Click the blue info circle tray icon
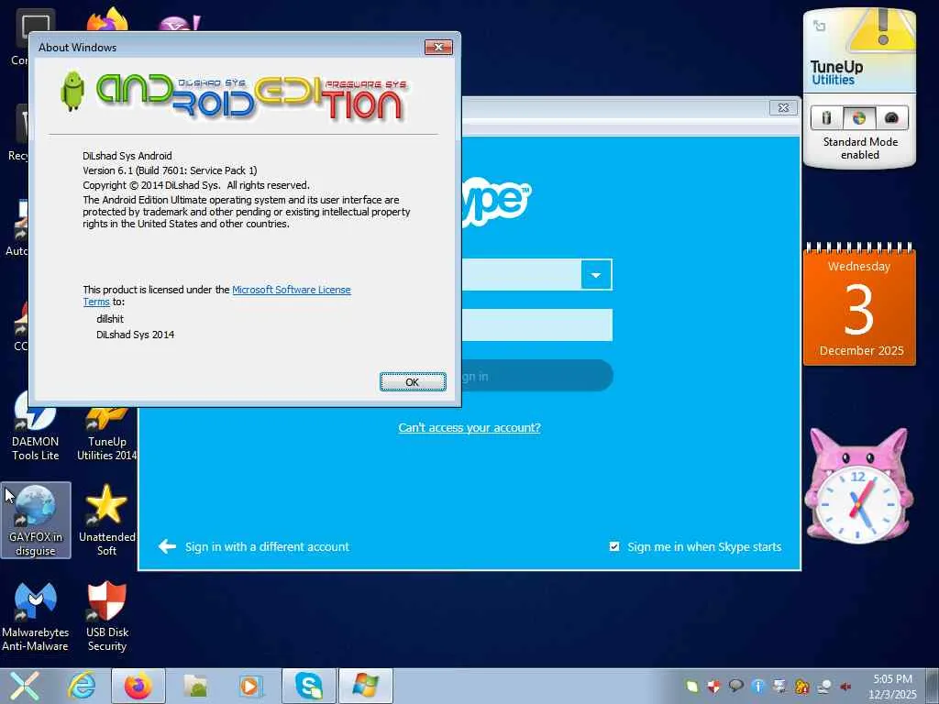Image resolution: width=939 pixels, height=704 pixels. point(758,687)
